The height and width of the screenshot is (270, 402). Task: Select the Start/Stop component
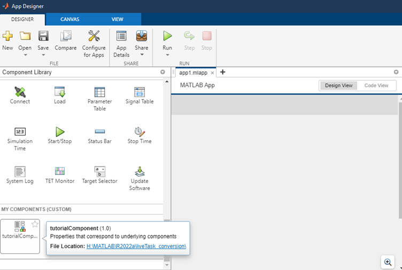60,136
